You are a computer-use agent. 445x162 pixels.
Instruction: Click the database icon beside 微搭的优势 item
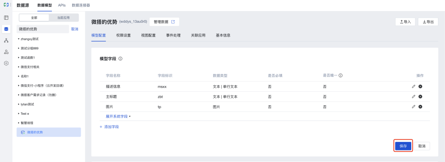click(23, 132)
